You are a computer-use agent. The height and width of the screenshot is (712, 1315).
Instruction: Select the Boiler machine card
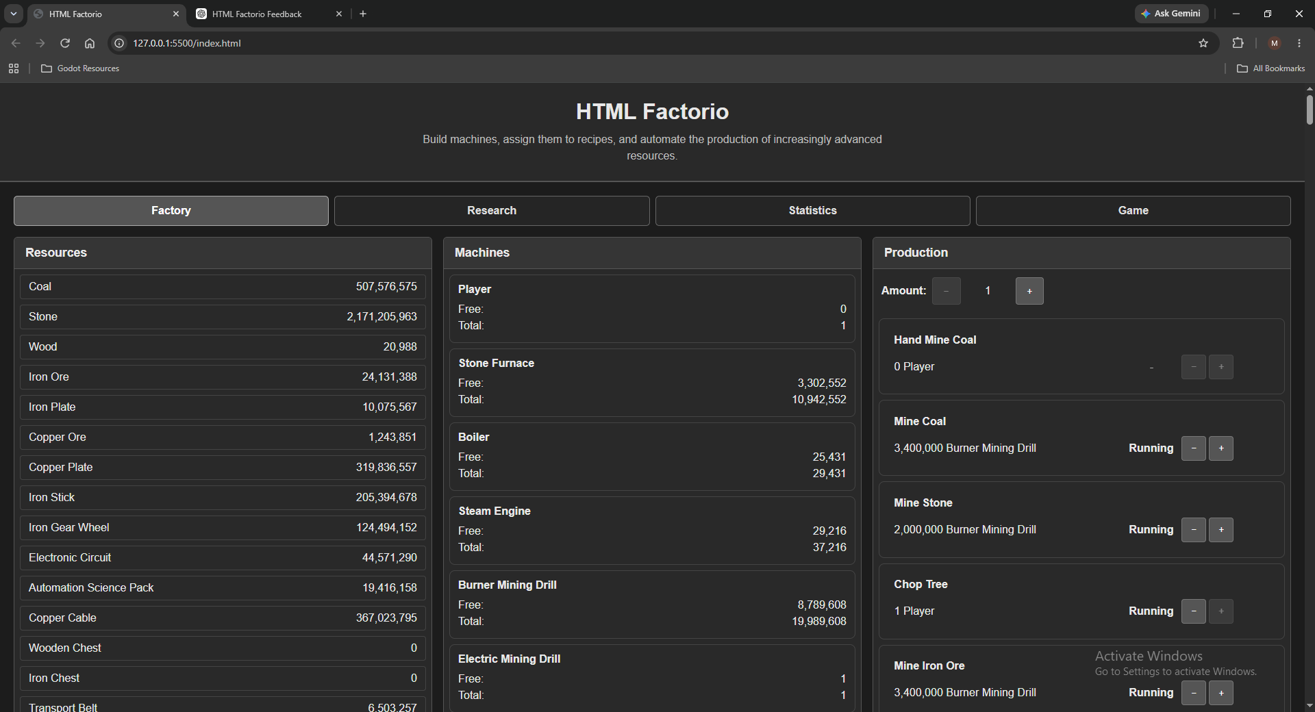(x=652, y=457)
